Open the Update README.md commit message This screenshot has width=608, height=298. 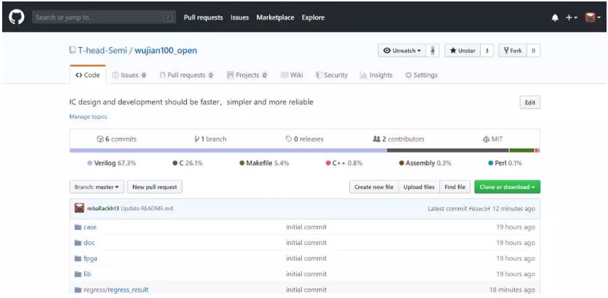click(x=147, y=209)
